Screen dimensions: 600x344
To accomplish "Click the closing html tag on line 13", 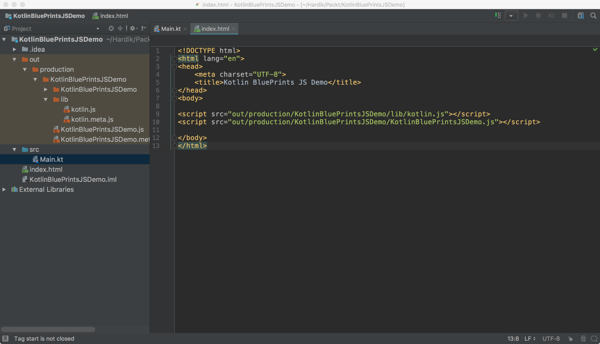I will click(192, 146).
